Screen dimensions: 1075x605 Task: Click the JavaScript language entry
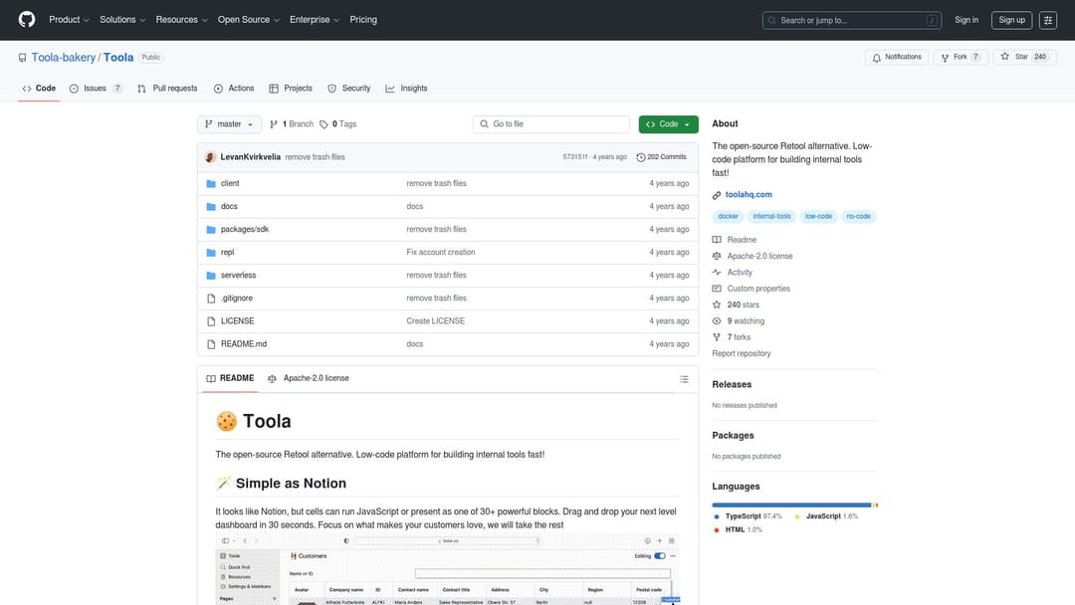(825, 516)
